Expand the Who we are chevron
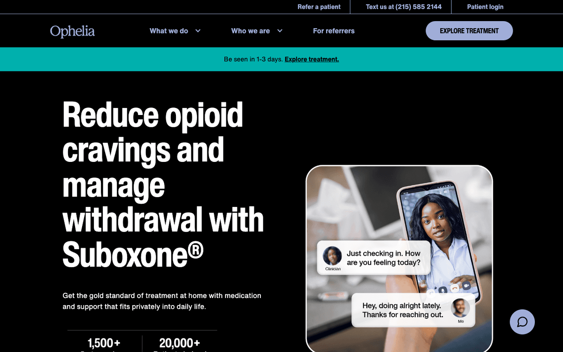563x352 pixels. (280, 31)
